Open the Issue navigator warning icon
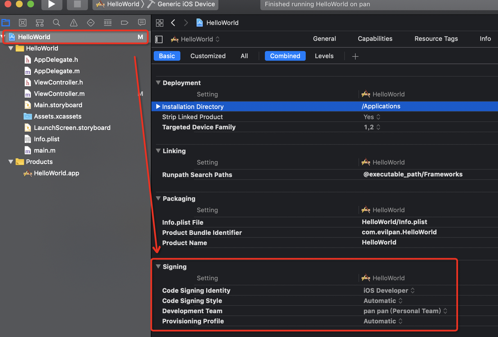This screenshot has width=498, height=337. [74, 23]
